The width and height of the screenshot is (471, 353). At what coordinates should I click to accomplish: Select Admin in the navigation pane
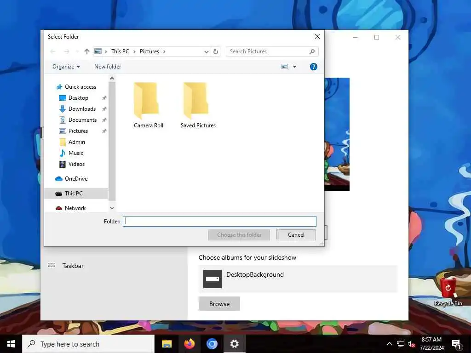click(77, 142)
